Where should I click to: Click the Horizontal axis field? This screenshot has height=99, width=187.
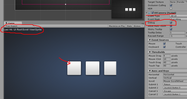[175, 75]
